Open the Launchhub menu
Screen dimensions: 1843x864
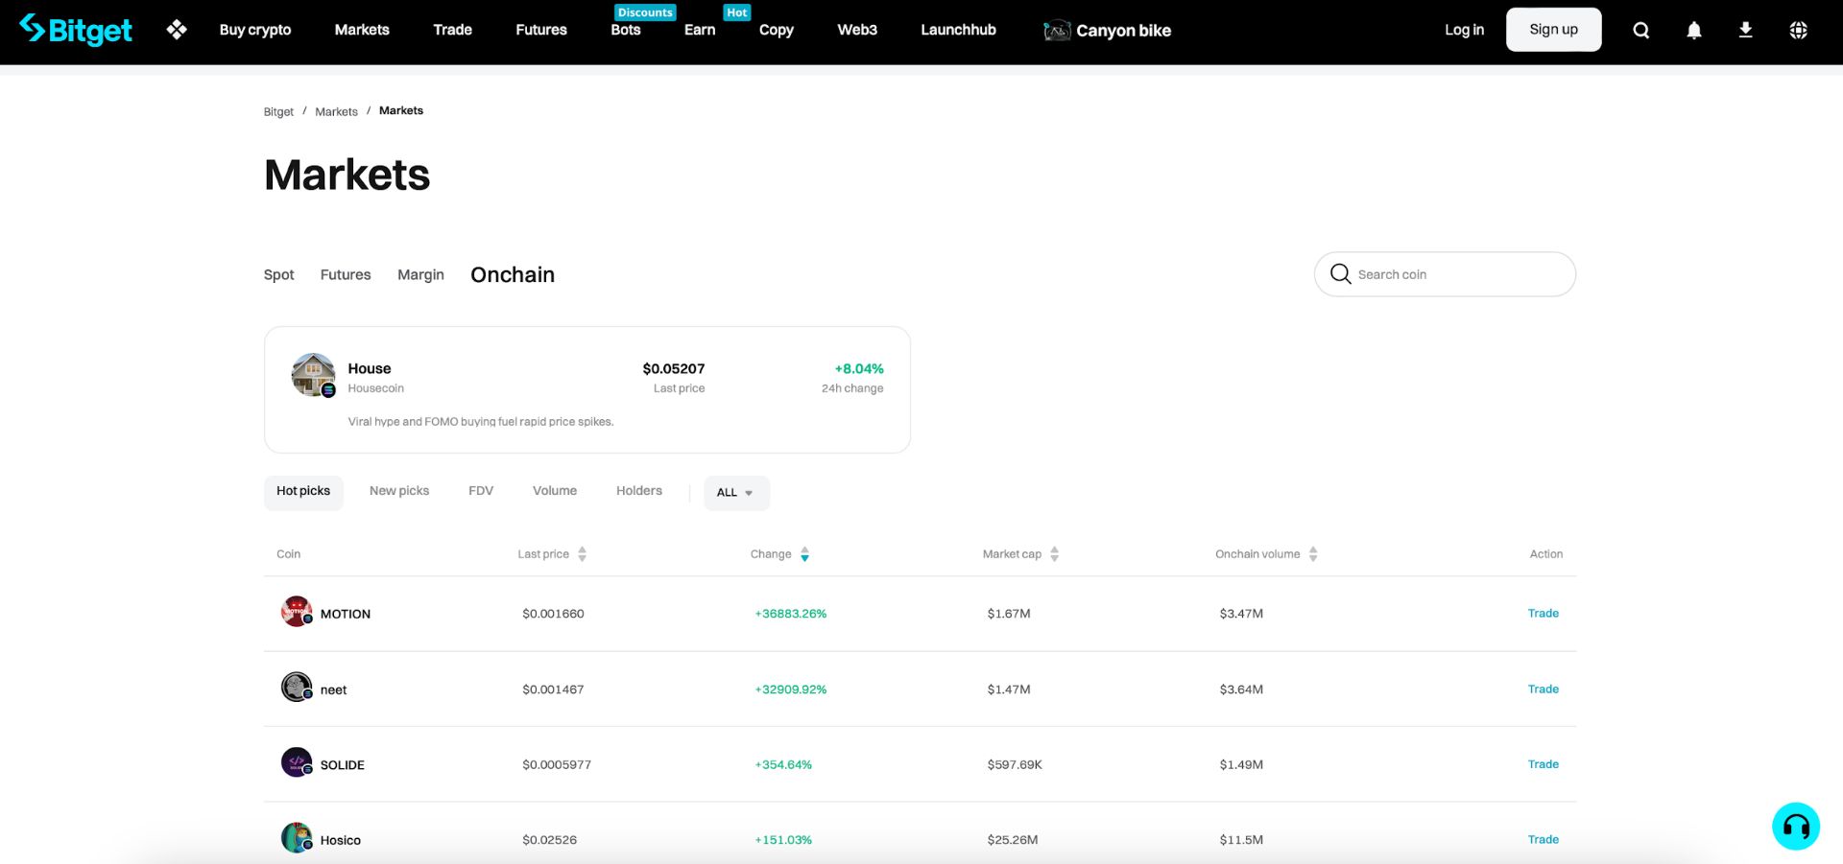(958, 30)
